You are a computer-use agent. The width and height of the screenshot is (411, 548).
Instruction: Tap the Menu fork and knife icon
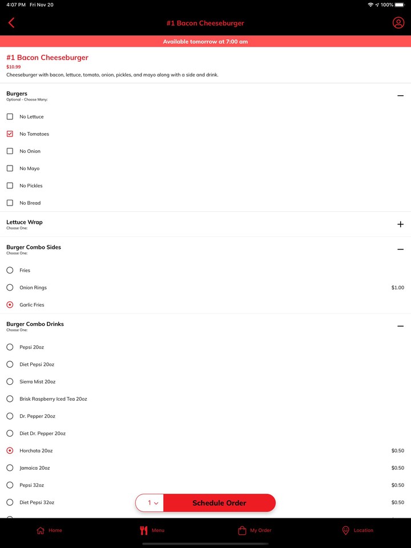(143, 530)
